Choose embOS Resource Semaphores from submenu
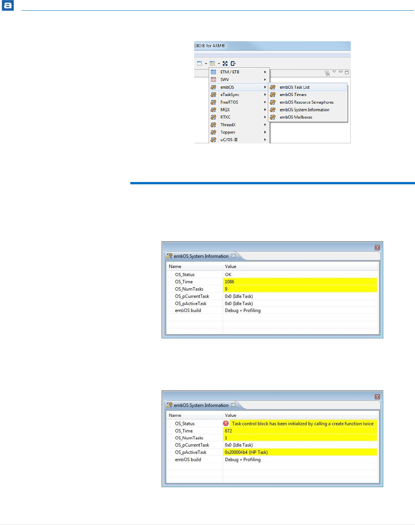 click(x=308, y=102)
